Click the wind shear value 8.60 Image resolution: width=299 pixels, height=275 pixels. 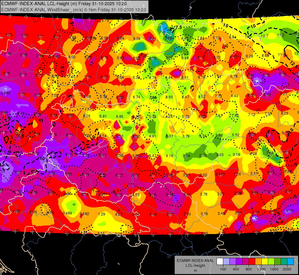[169, 97]
